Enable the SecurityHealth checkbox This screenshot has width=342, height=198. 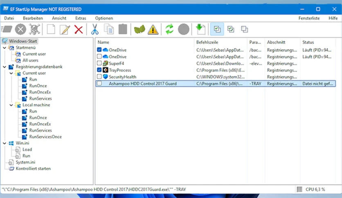99,77
